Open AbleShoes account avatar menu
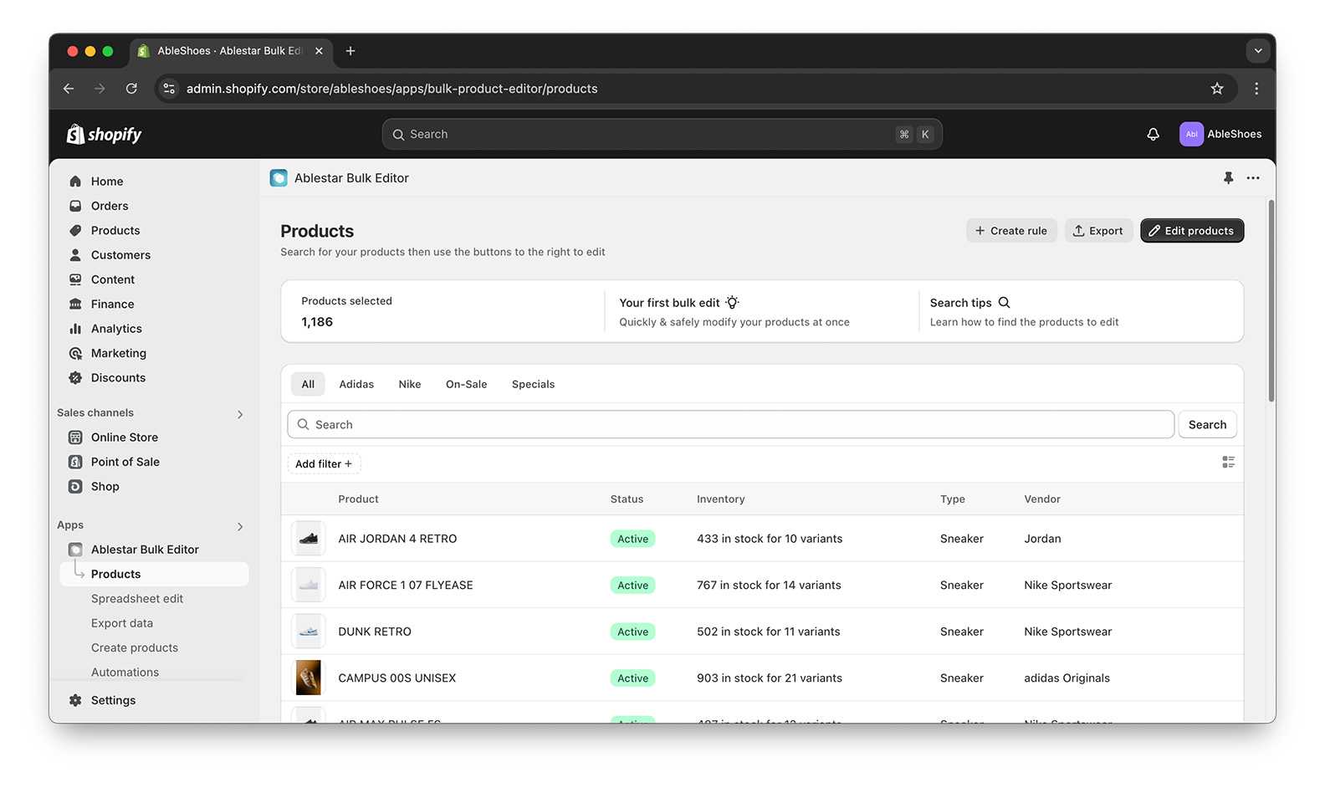Image resolution: width=1325 pixels, height=788 pixels. coord(1191,134)
